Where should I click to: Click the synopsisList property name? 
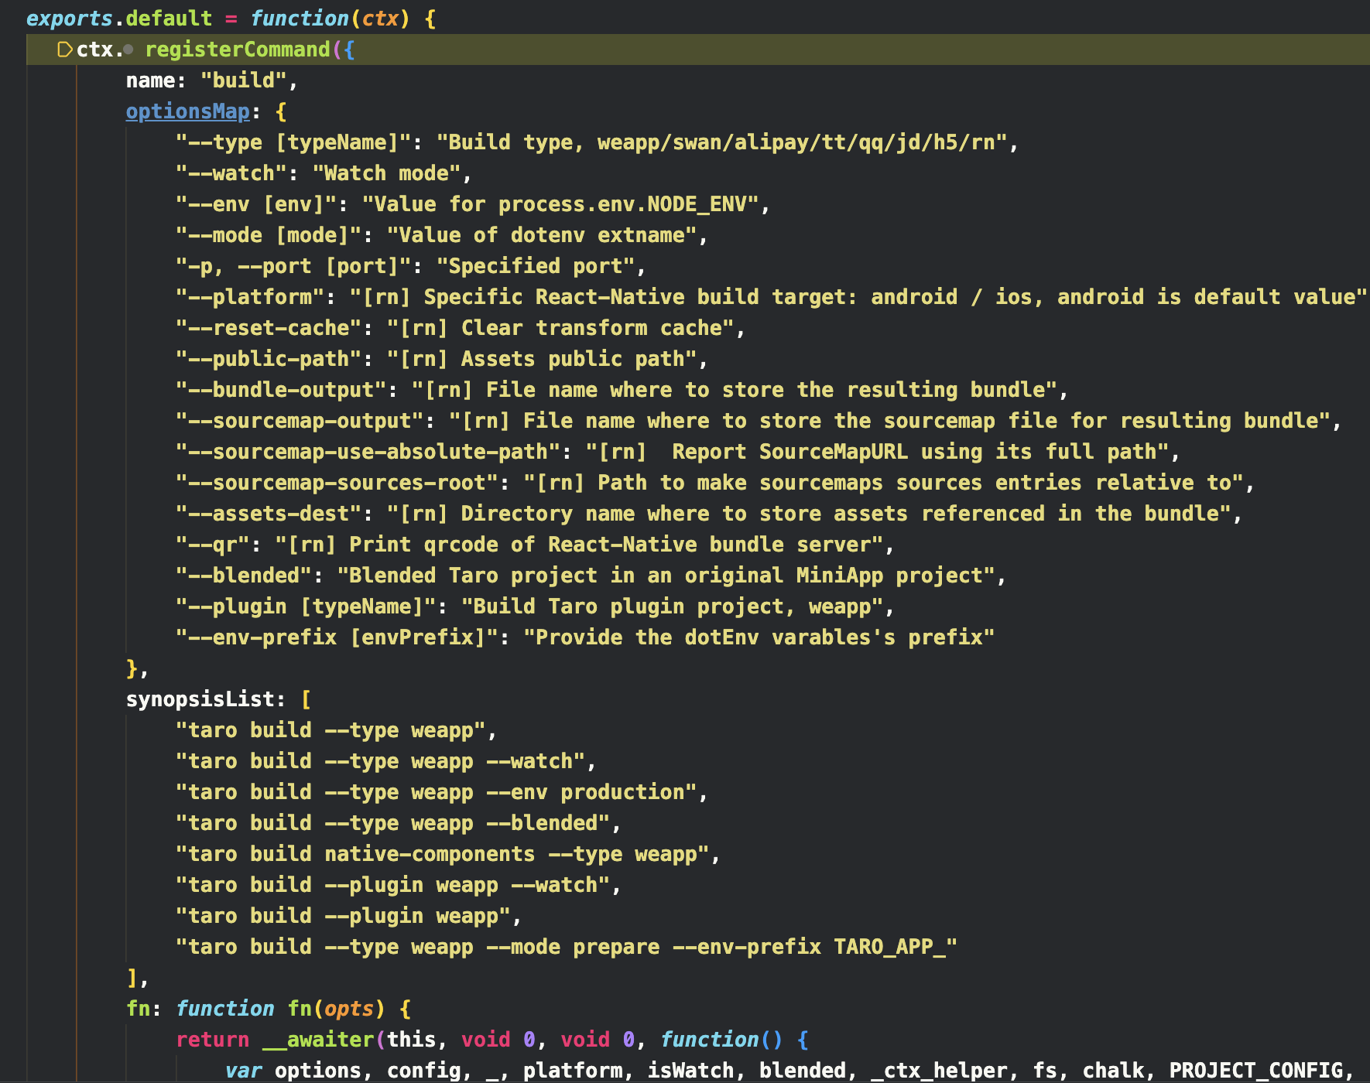(x=200, y=699)
